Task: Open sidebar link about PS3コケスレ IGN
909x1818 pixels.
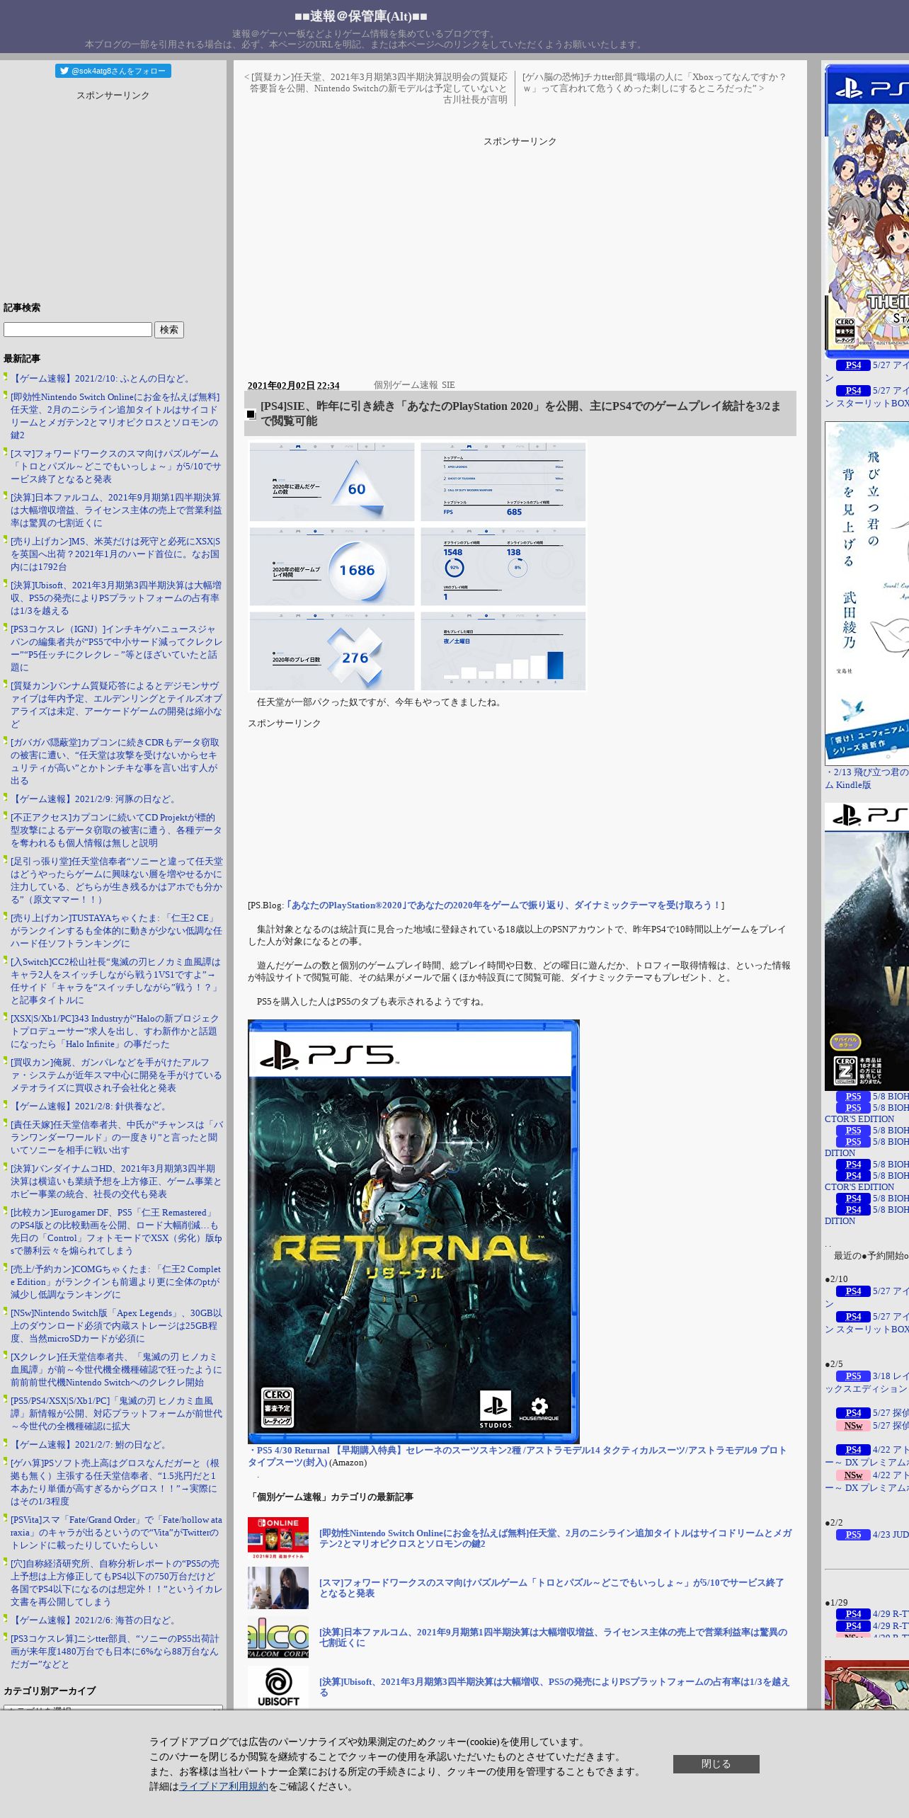Action: coord(116,648)
